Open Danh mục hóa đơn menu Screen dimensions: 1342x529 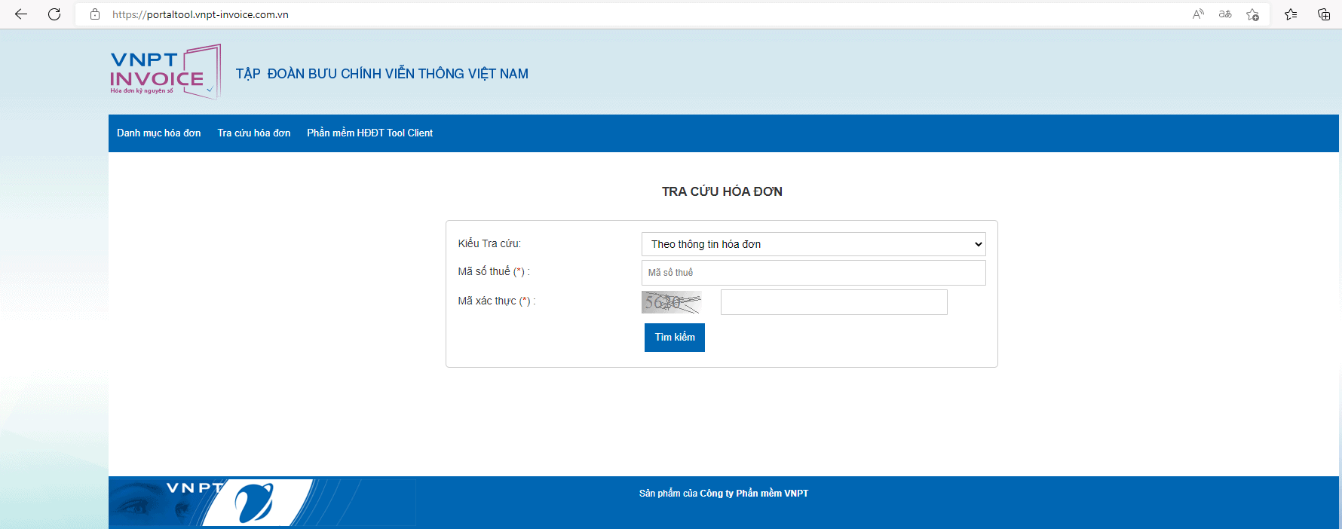coord(159,133)
